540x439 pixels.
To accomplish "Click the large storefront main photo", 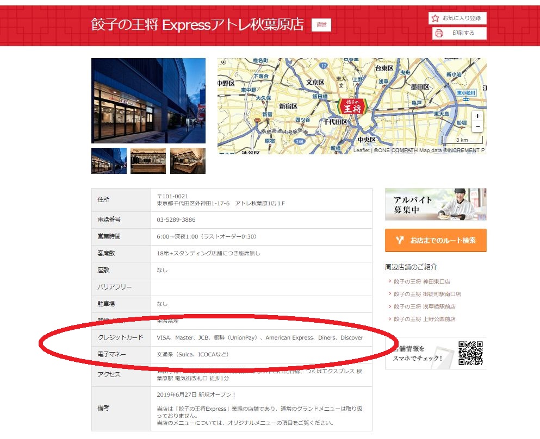I will [148, 101].
